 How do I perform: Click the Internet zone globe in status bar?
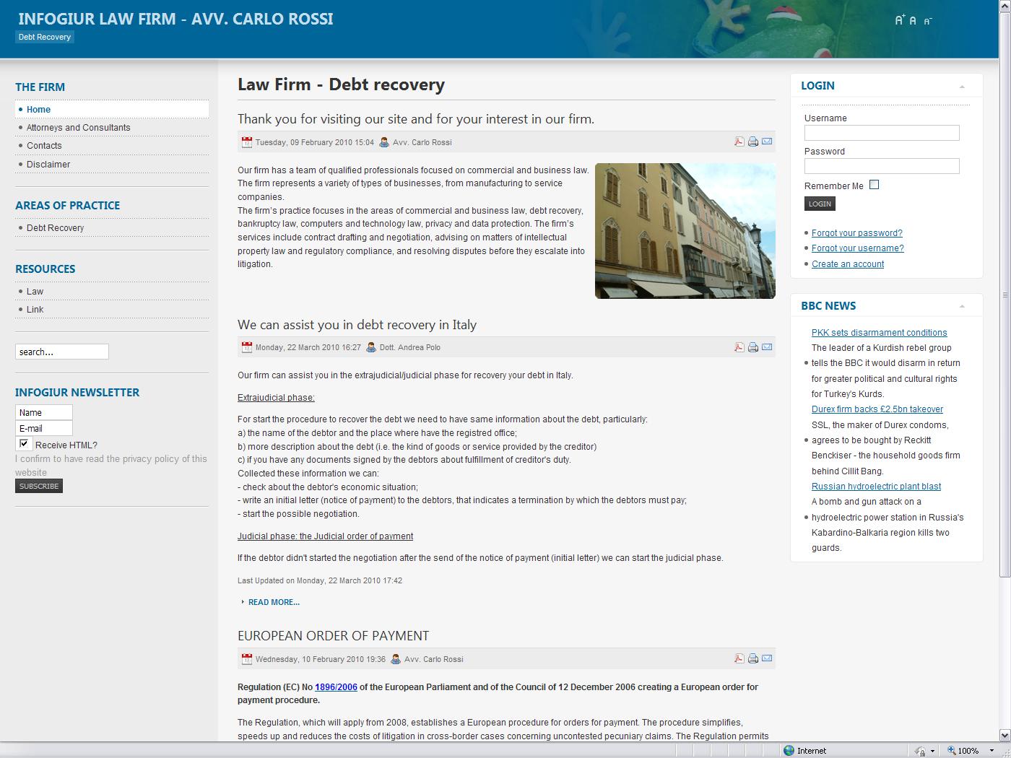pyautogui.click(x=789, y=751)
